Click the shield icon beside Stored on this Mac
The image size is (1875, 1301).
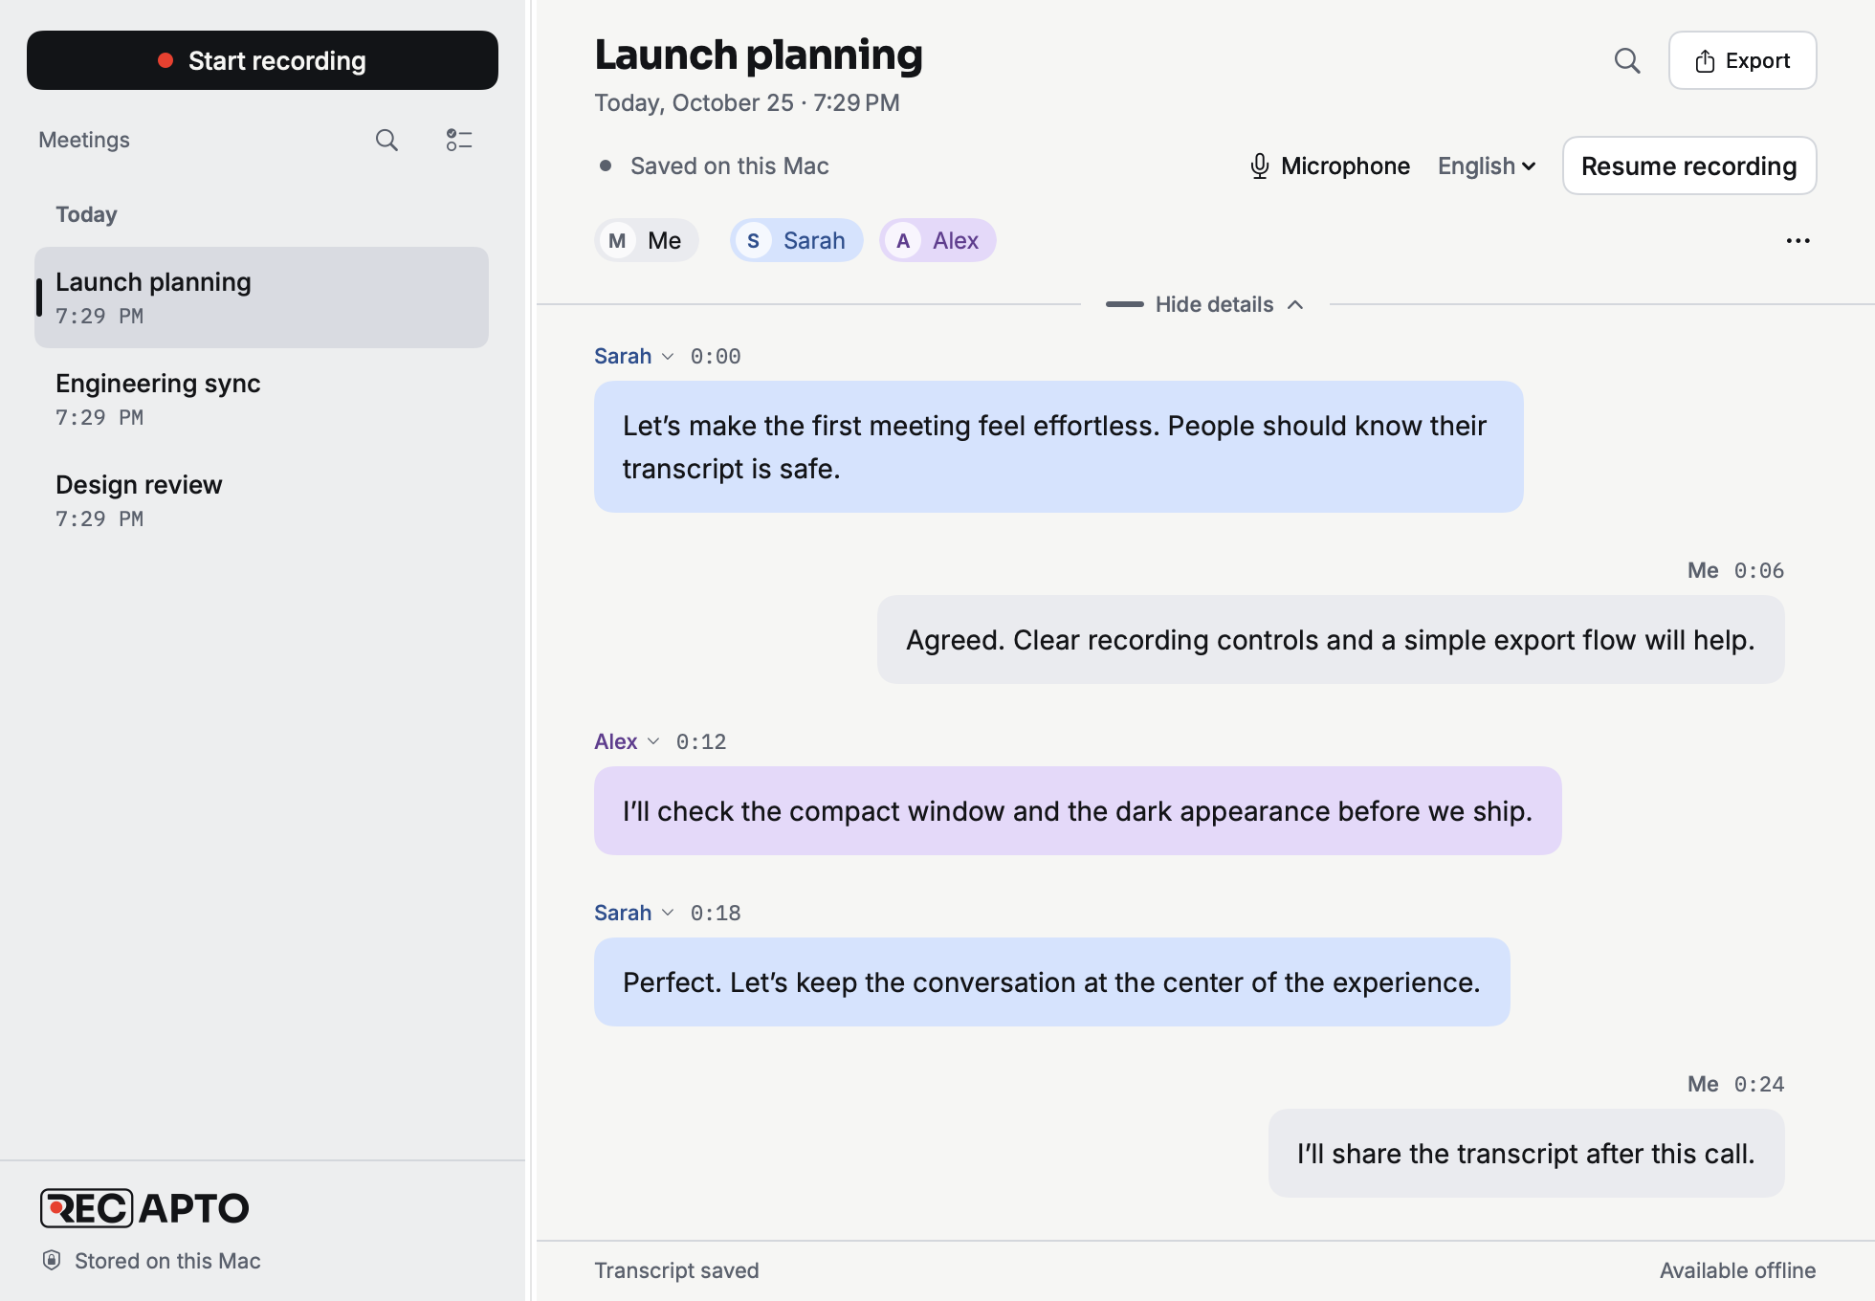(x=52, y=1260)
